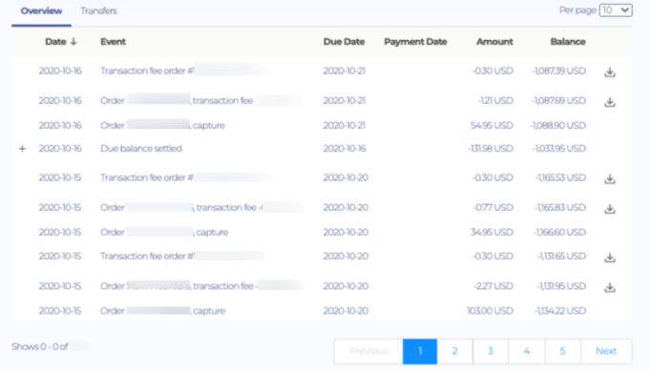Click the Shows 0 - 0 of text
Viewport: 650px width, 371px height.
tap(40, 346)
